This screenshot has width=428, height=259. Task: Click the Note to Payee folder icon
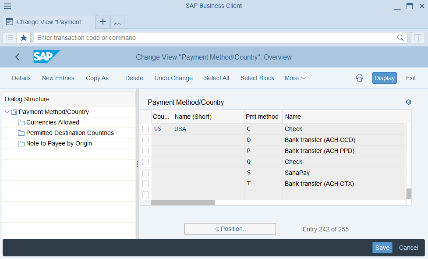pyautogui.click(x=21, y=144)
